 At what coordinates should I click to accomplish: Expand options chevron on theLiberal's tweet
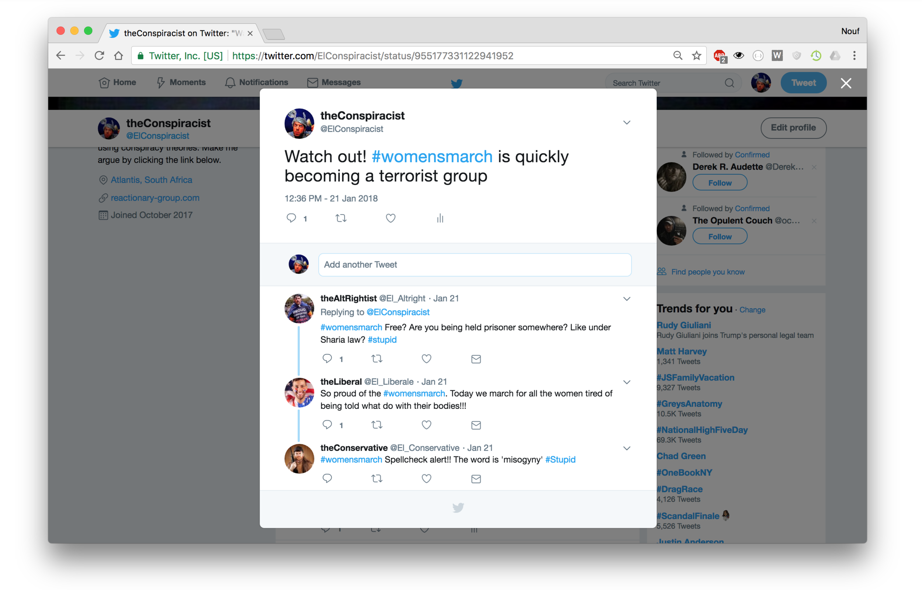pos(626,382)
